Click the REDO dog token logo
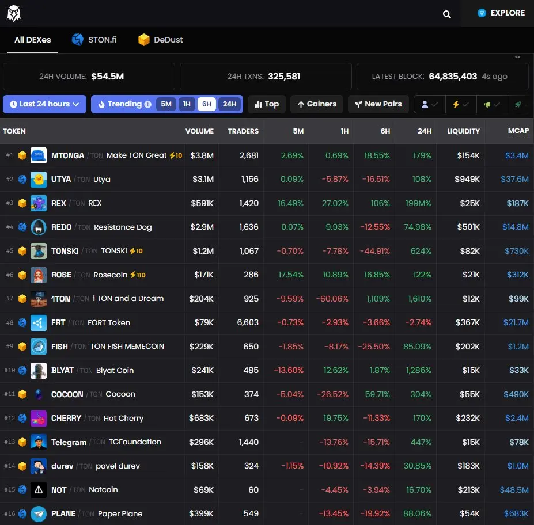 coord(39,227)
